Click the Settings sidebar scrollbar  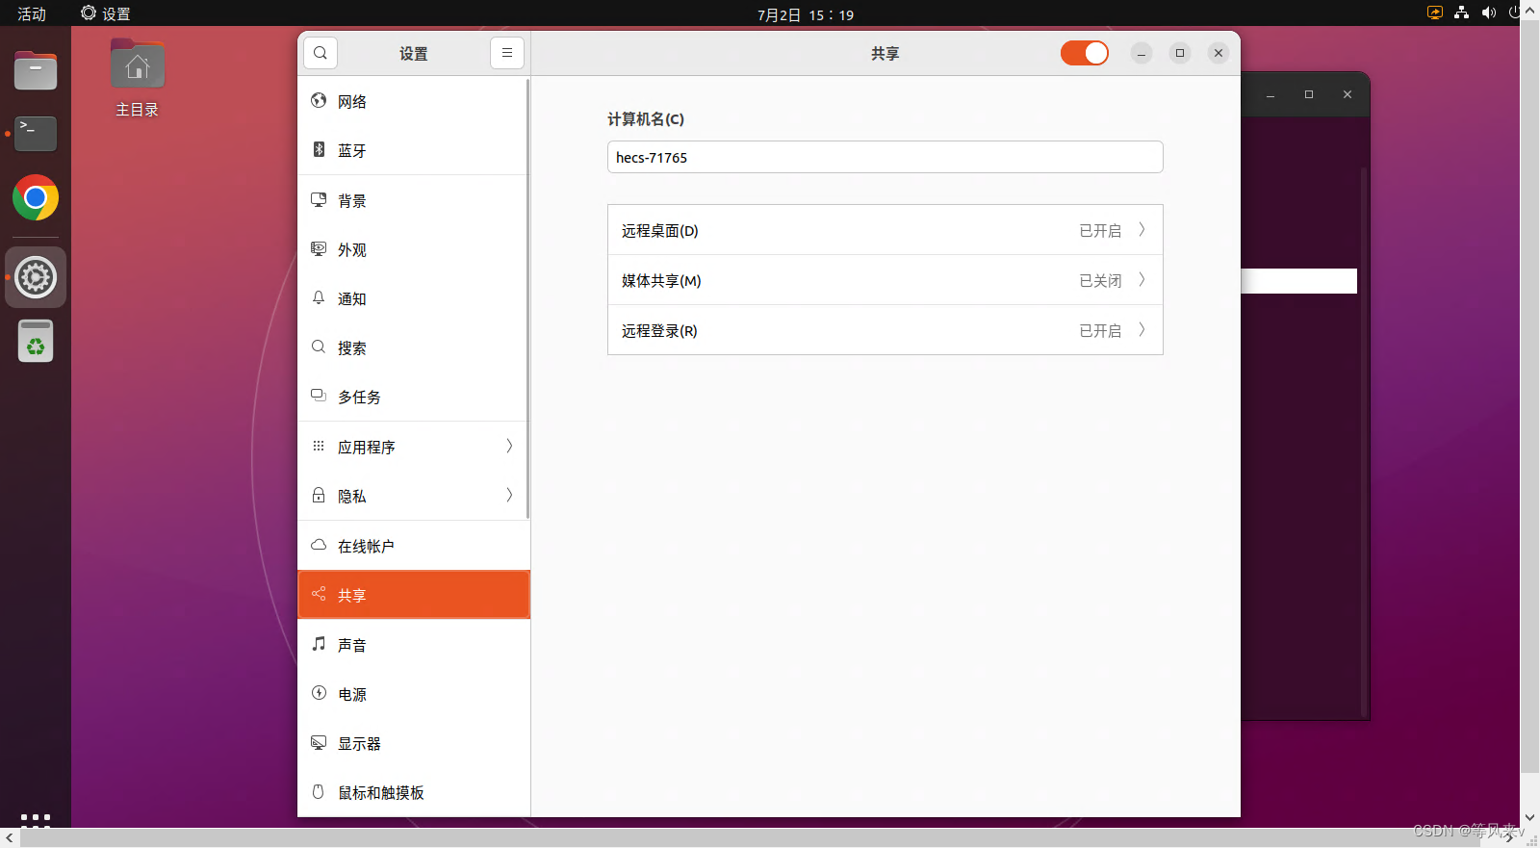click(527, 298)
